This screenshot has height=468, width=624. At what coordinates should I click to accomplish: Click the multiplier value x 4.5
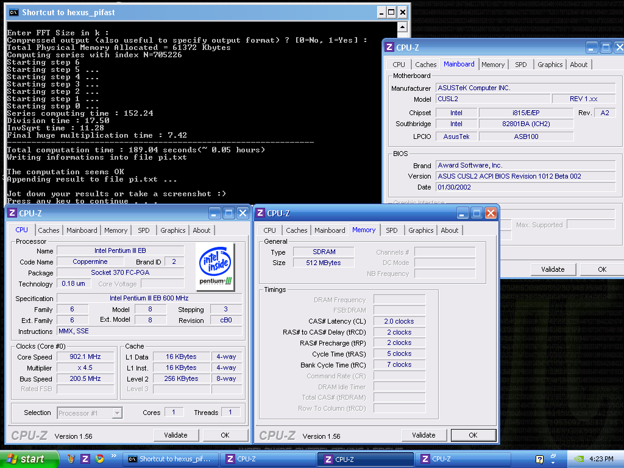(85, 367)
